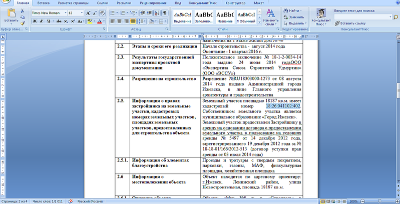Open the Выделить dropdown
Image resolution: width=400 pixels, height=204 pixels.
click(295, 23)
